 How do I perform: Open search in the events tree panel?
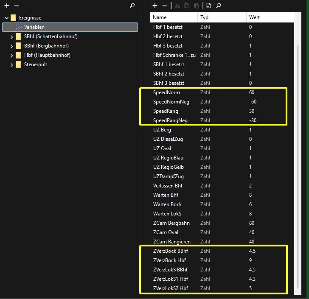[132, 6]
